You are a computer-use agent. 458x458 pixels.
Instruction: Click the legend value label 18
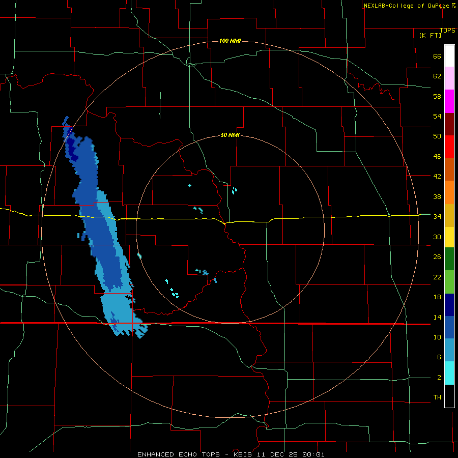[437, 297]
